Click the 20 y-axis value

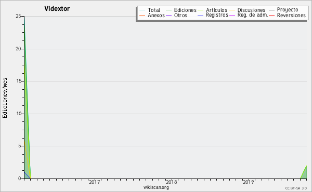point(18,49)
